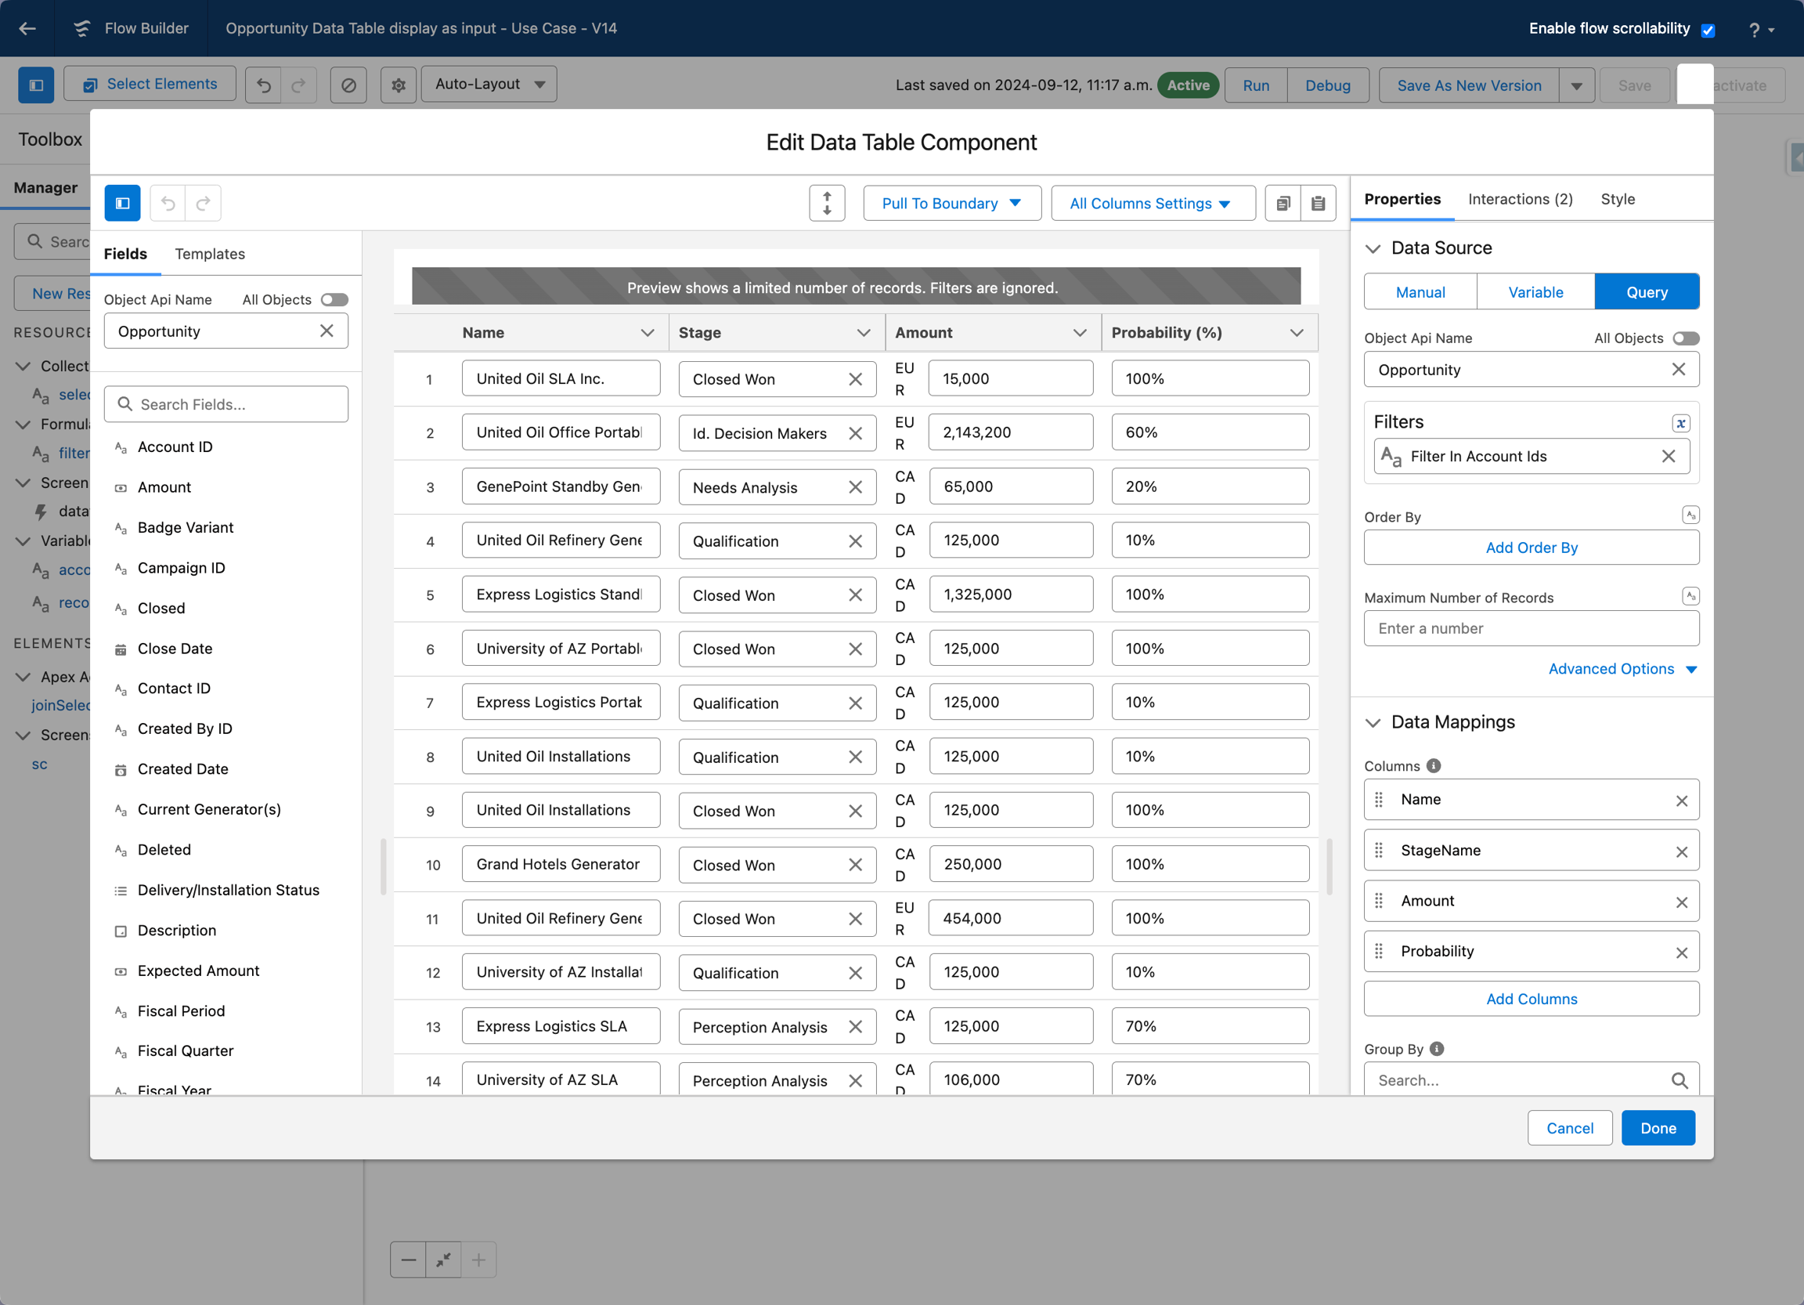This screenshot has height=1305, width=1804.
Task: Toggle All Objects switch in Fields panel
Action: point(334,300)
